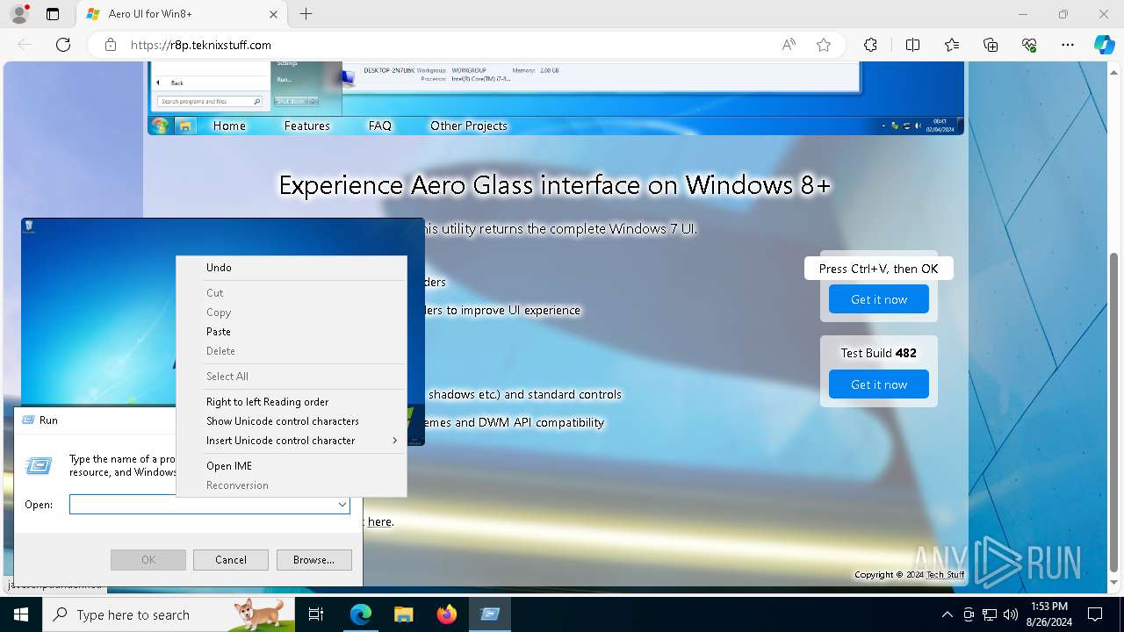The image size is (1124, 632).
Task: Click Cancel in the Run dialog
Action: click(231, 560)
